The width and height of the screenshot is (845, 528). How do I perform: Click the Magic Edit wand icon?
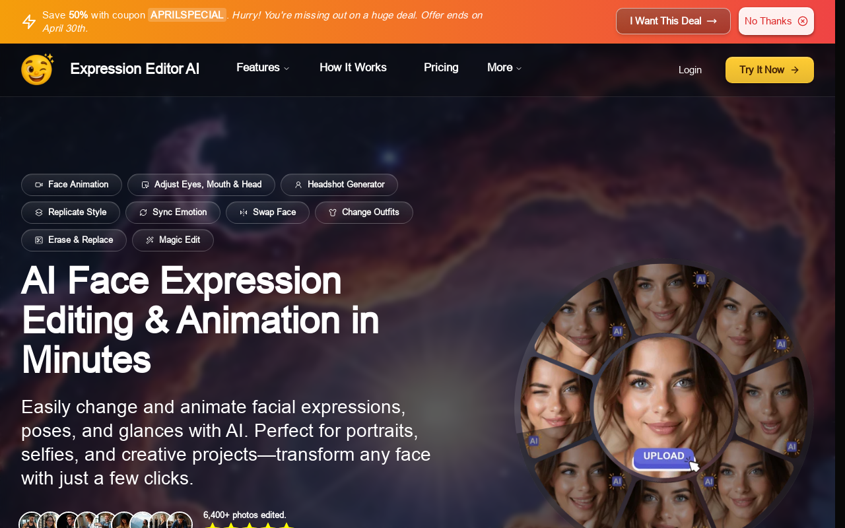point(150,240)
